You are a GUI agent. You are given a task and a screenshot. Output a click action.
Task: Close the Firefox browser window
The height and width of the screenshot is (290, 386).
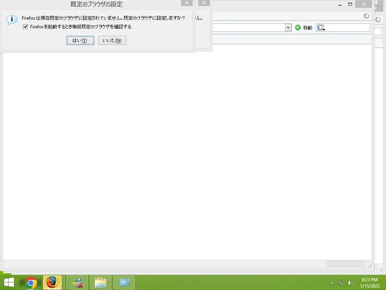click(x=364, y=5)
